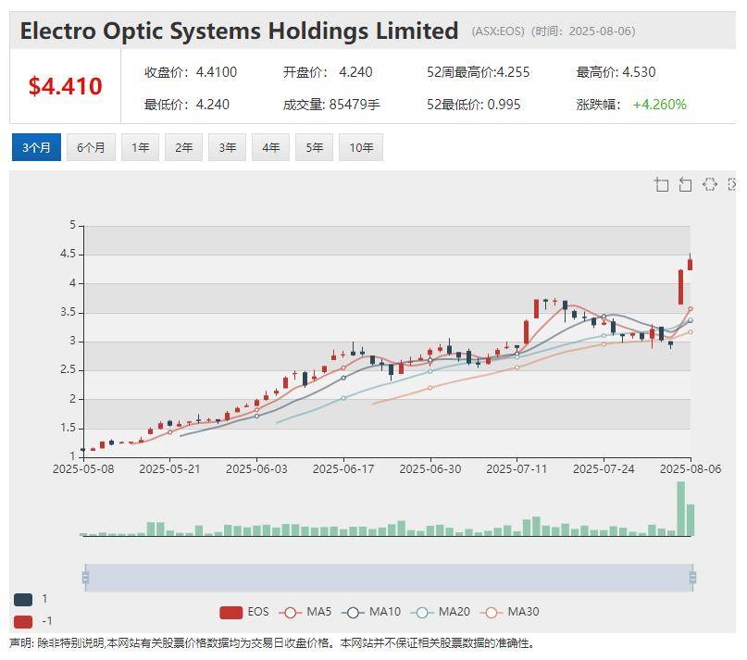Viewport: 747px width, 660px height.
Task: Click the 2025-08-06 x-axis date label
Action: (x=691, y=469)
